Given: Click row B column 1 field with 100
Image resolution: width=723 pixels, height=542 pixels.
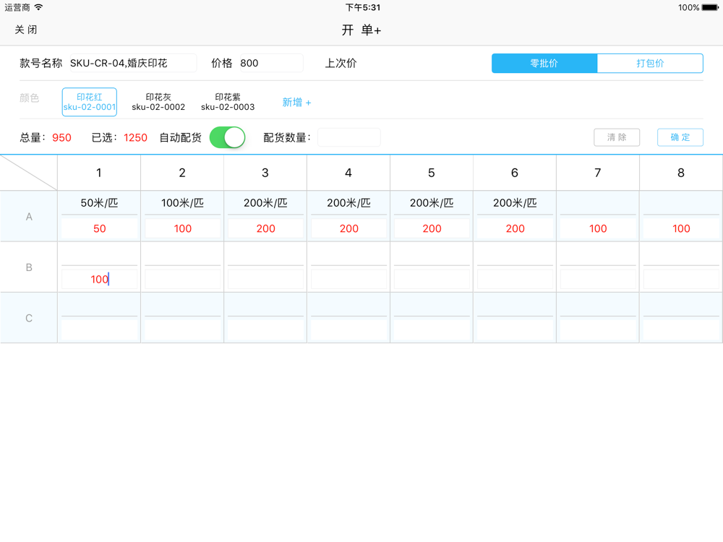Looking at the screenshot, I should 100,279.
